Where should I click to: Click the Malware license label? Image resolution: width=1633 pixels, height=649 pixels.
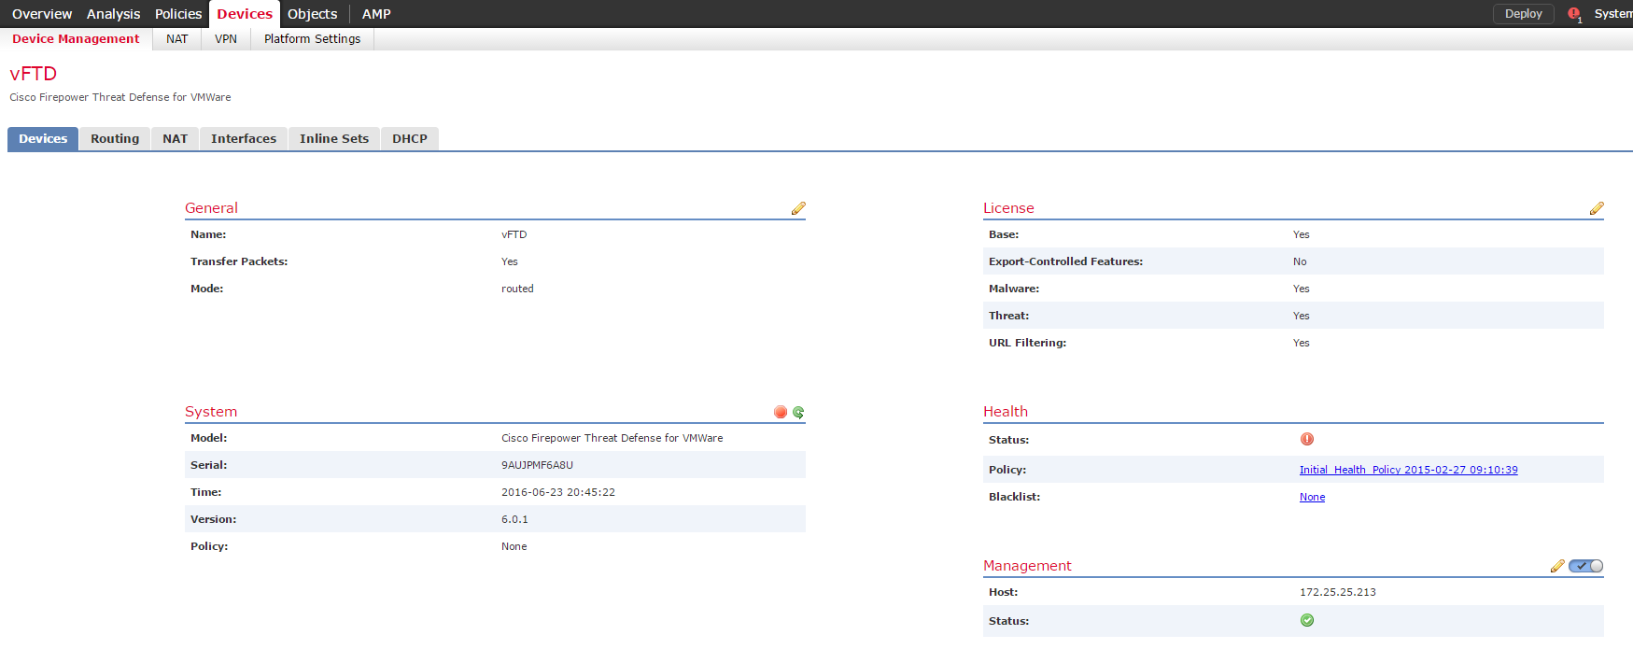click(x=1014, y=289)
